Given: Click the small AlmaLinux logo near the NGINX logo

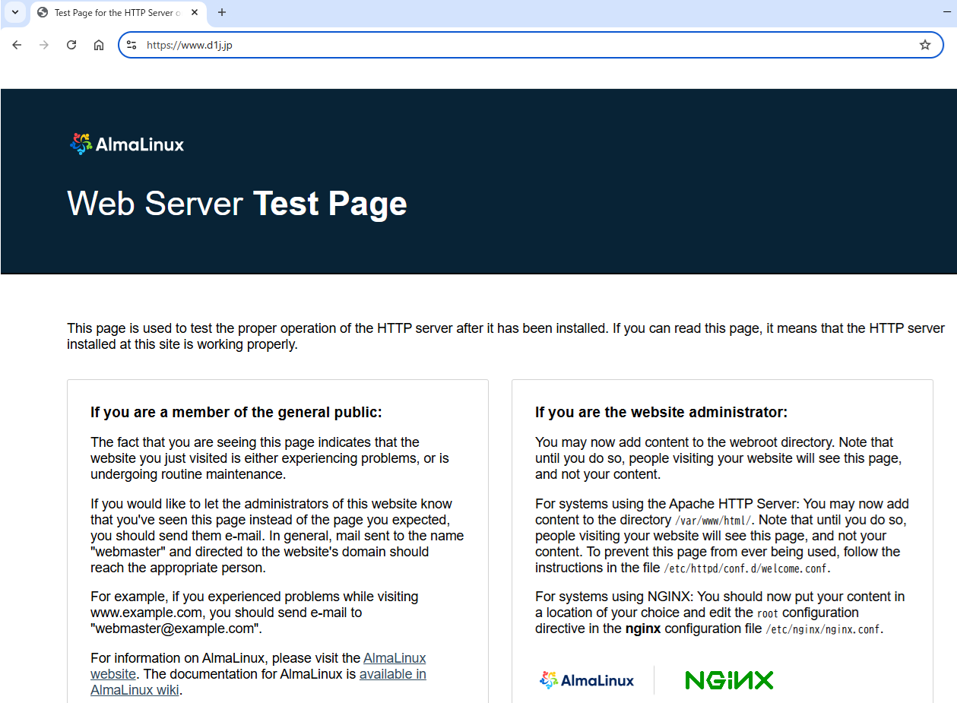Looking at the screenshot, I should (x=586, y=679).
